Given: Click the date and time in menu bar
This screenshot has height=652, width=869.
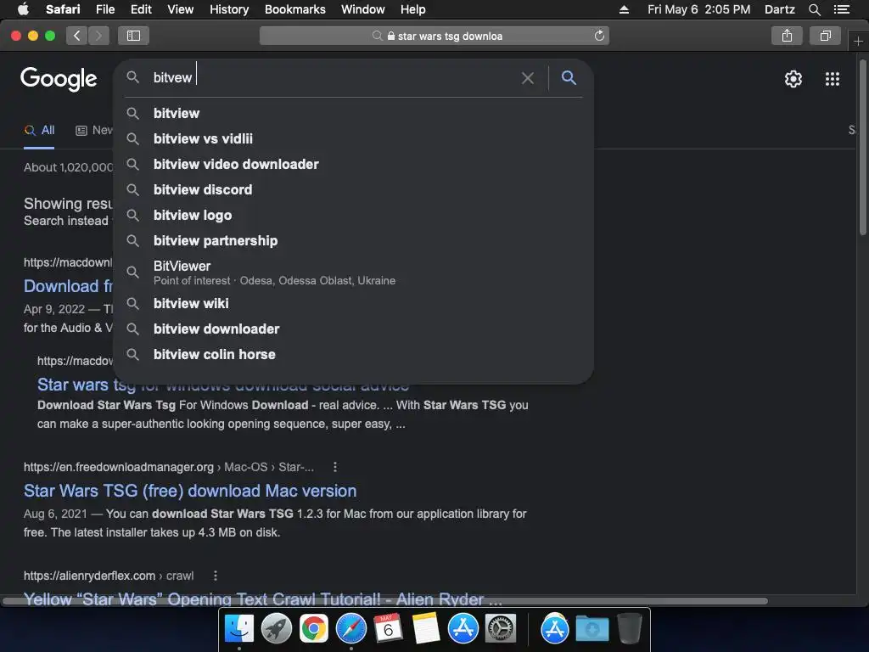Looking at the screenshot, I should (x=699, y=9).
